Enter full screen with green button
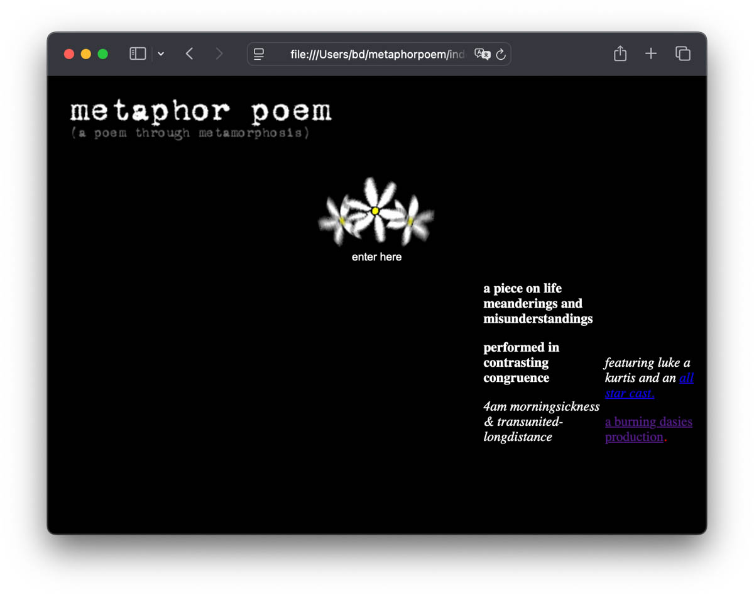 [x=103, y=54]
